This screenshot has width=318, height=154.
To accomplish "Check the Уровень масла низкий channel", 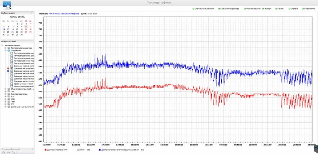I will (12, 84).
